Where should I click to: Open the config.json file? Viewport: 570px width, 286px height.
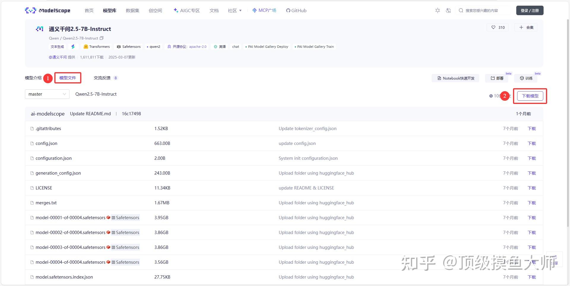(x=46, y=143)
